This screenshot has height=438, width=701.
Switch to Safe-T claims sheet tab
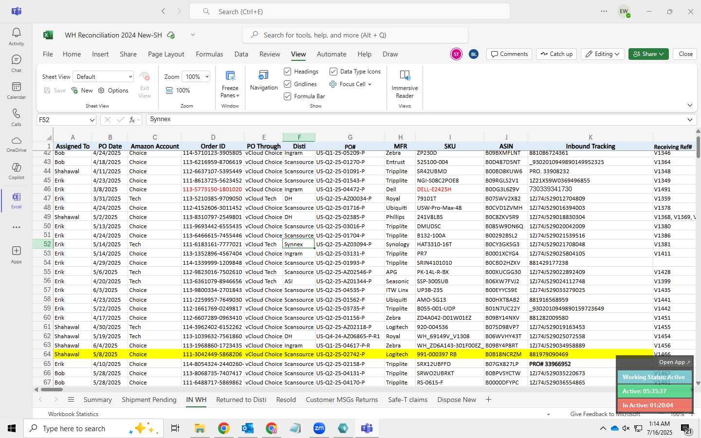coord(407,400)
